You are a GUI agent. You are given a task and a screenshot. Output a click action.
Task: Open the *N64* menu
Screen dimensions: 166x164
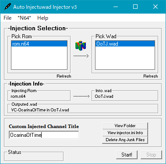(x=24, y=18)
